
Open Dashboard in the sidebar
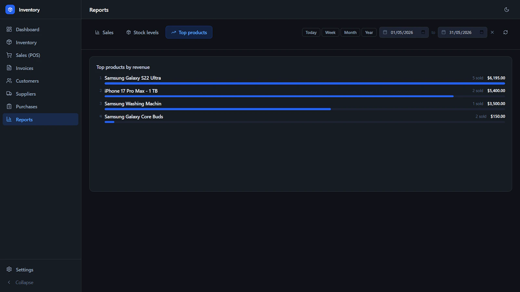40,30
